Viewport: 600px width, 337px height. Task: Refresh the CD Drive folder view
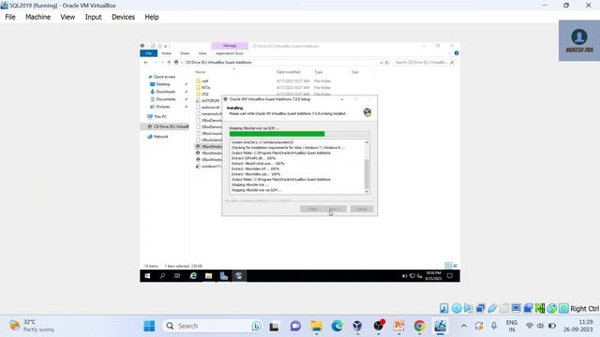point(387,63)
